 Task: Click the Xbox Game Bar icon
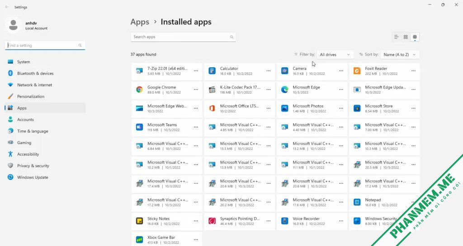click(139, 240)
